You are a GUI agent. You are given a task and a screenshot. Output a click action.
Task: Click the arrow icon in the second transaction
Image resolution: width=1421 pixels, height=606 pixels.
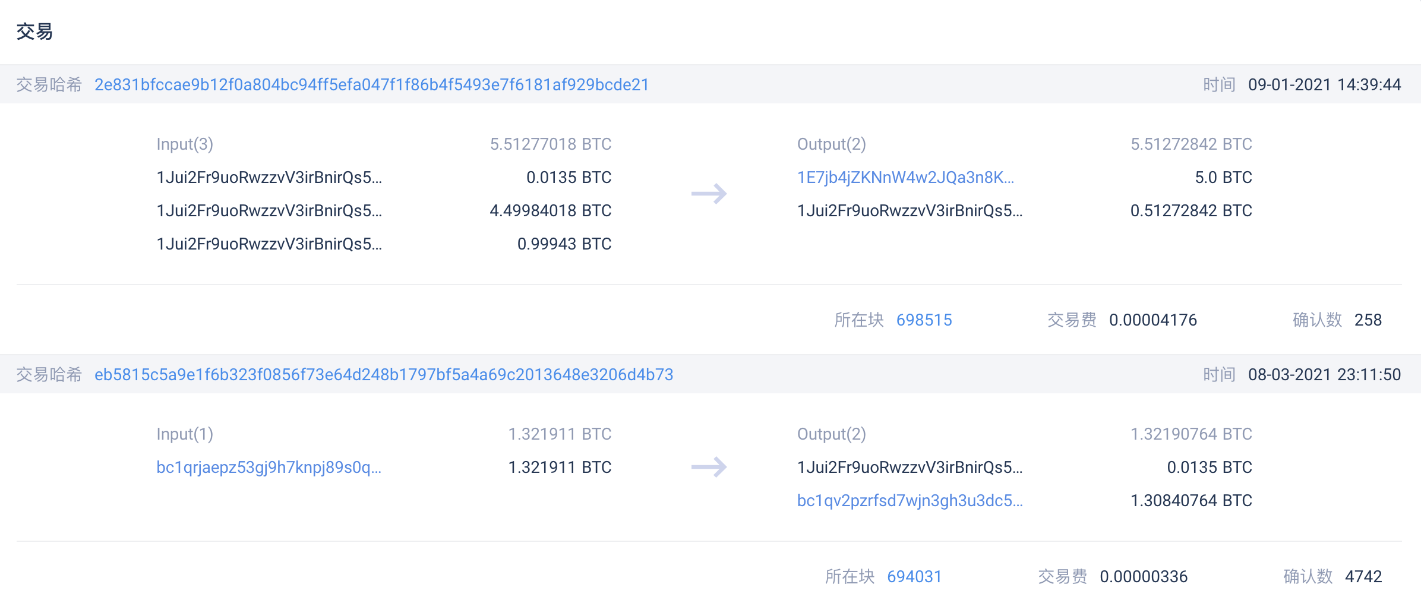[709, 467]
